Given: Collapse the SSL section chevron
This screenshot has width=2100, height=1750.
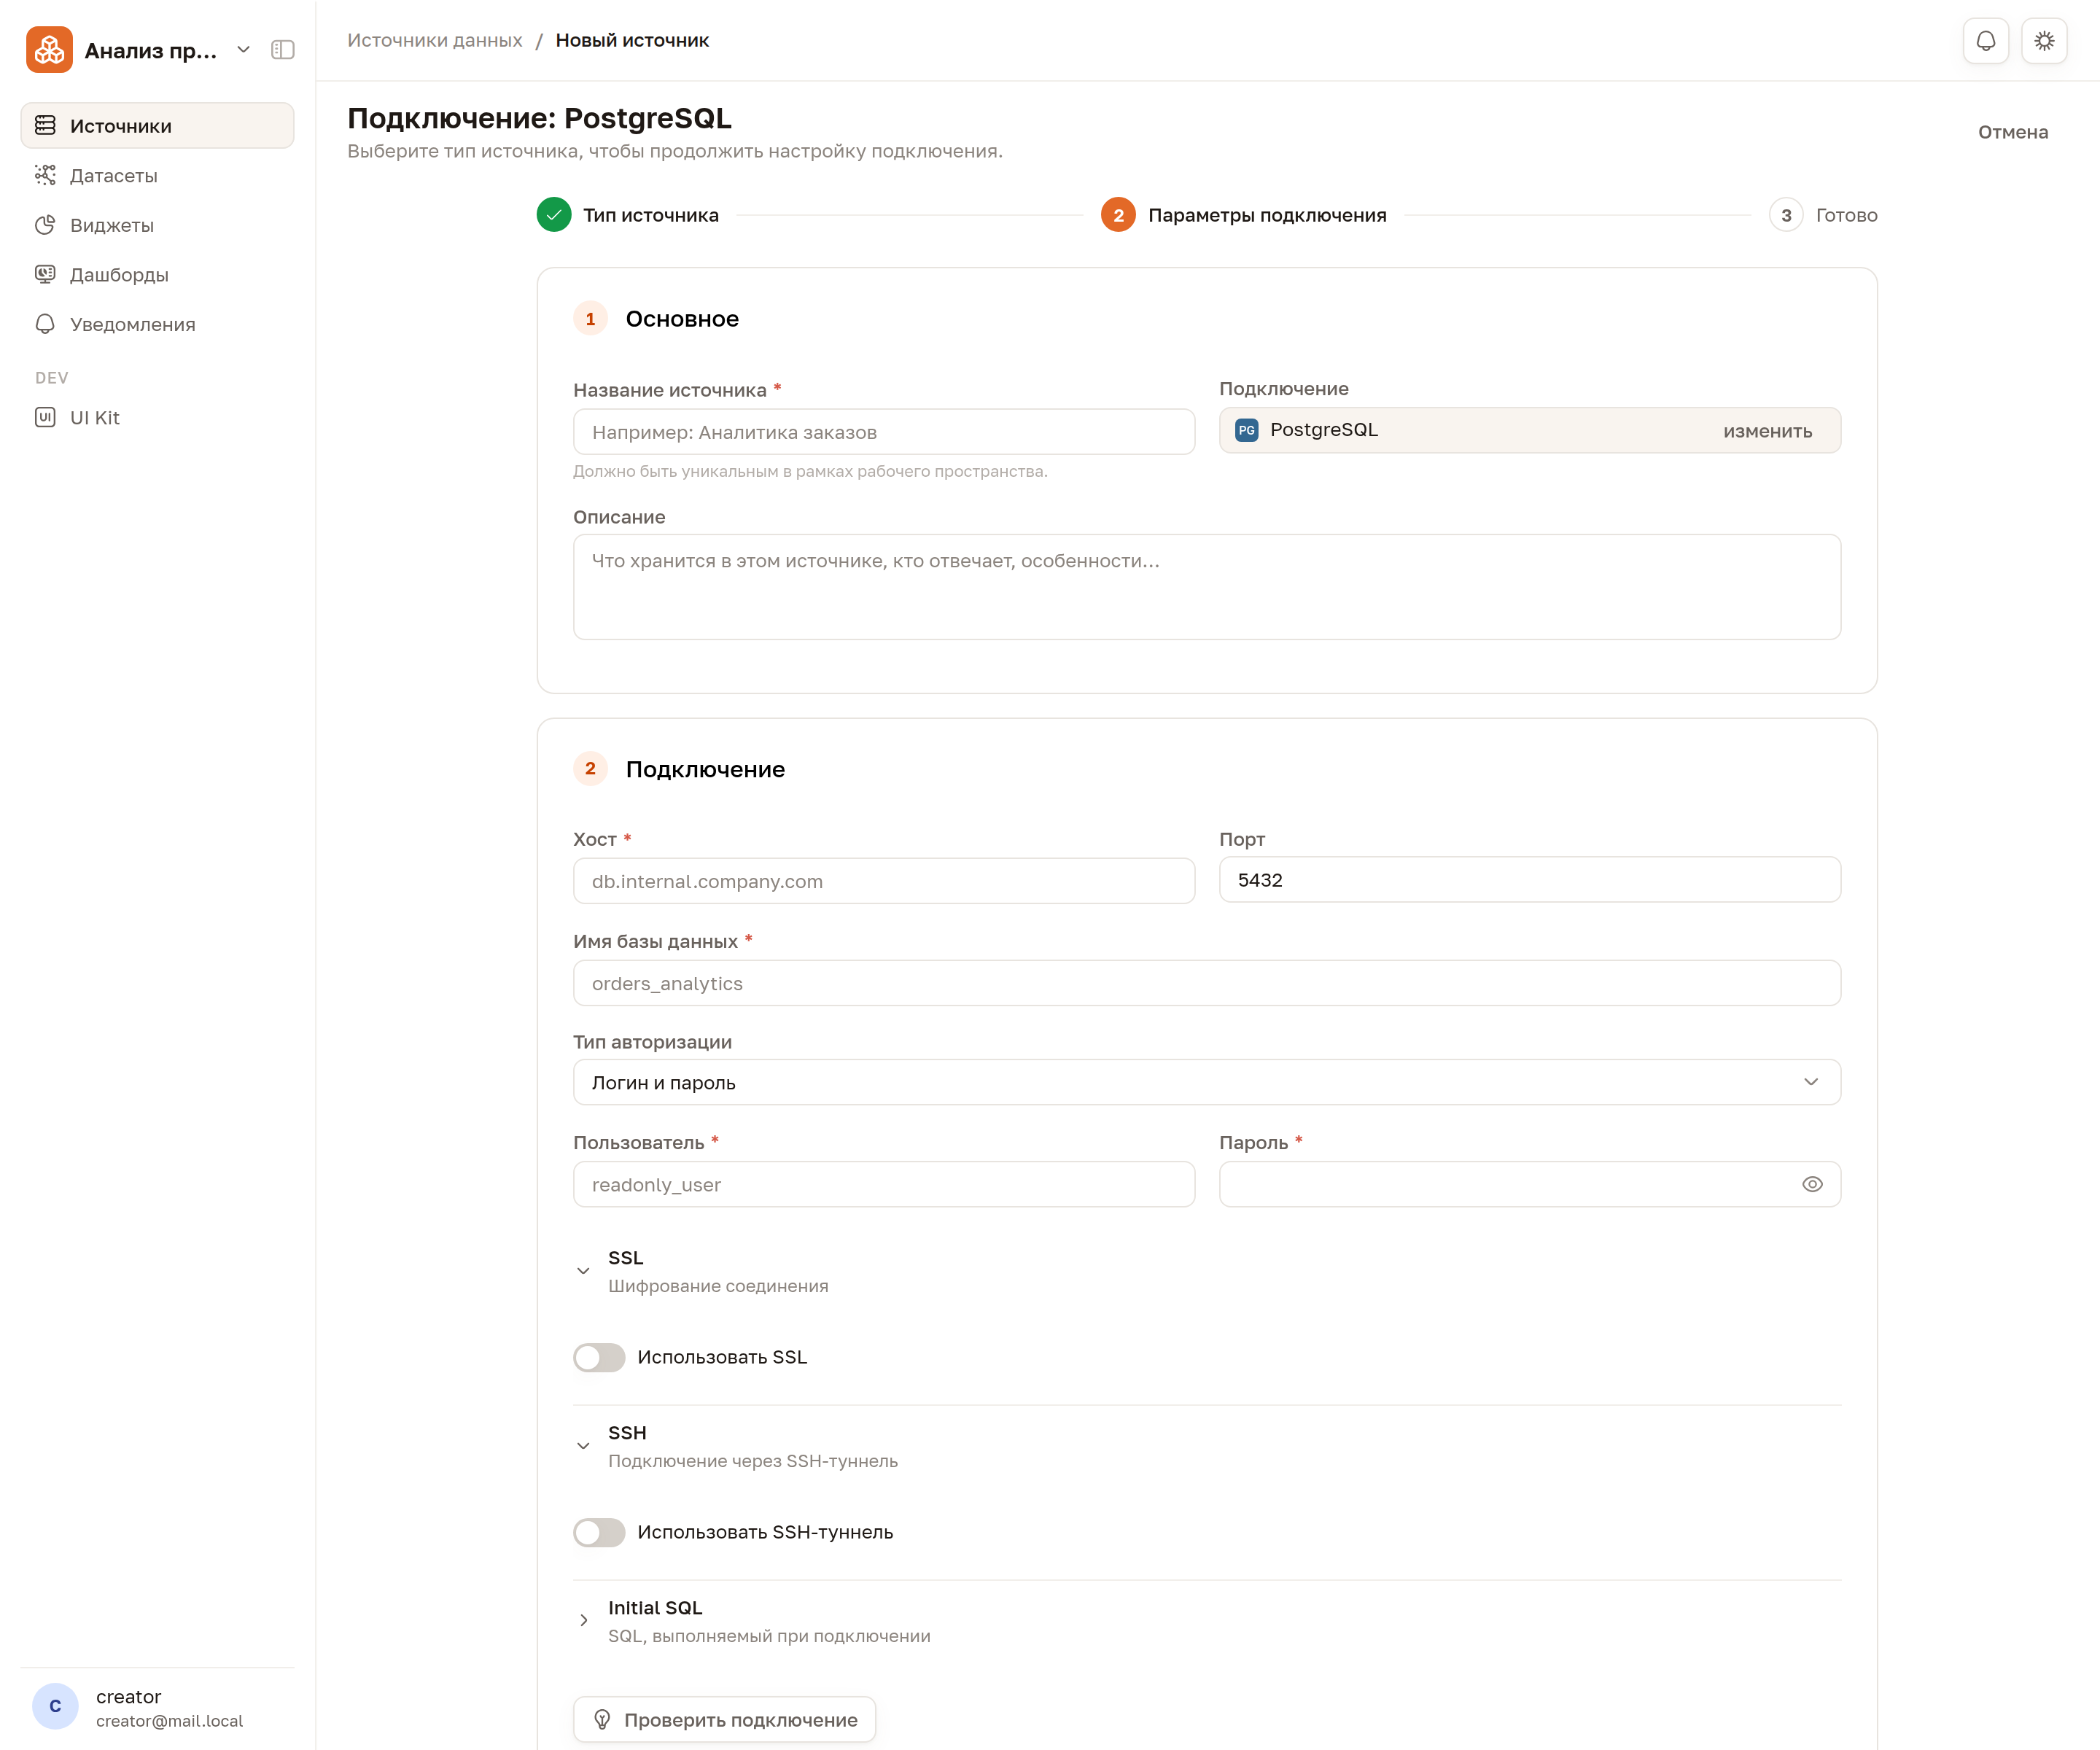Looking at the screenshot, I should 583,1271.
